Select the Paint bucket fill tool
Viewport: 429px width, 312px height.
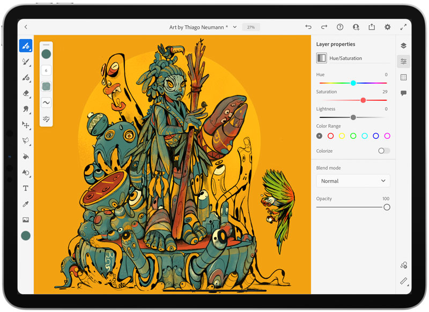tap(26, 157)
